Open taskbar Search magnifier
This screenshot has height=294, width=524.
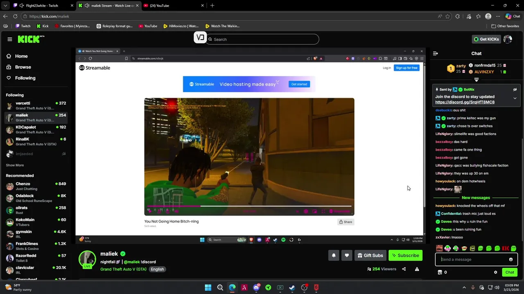click(x=220, y=287)
